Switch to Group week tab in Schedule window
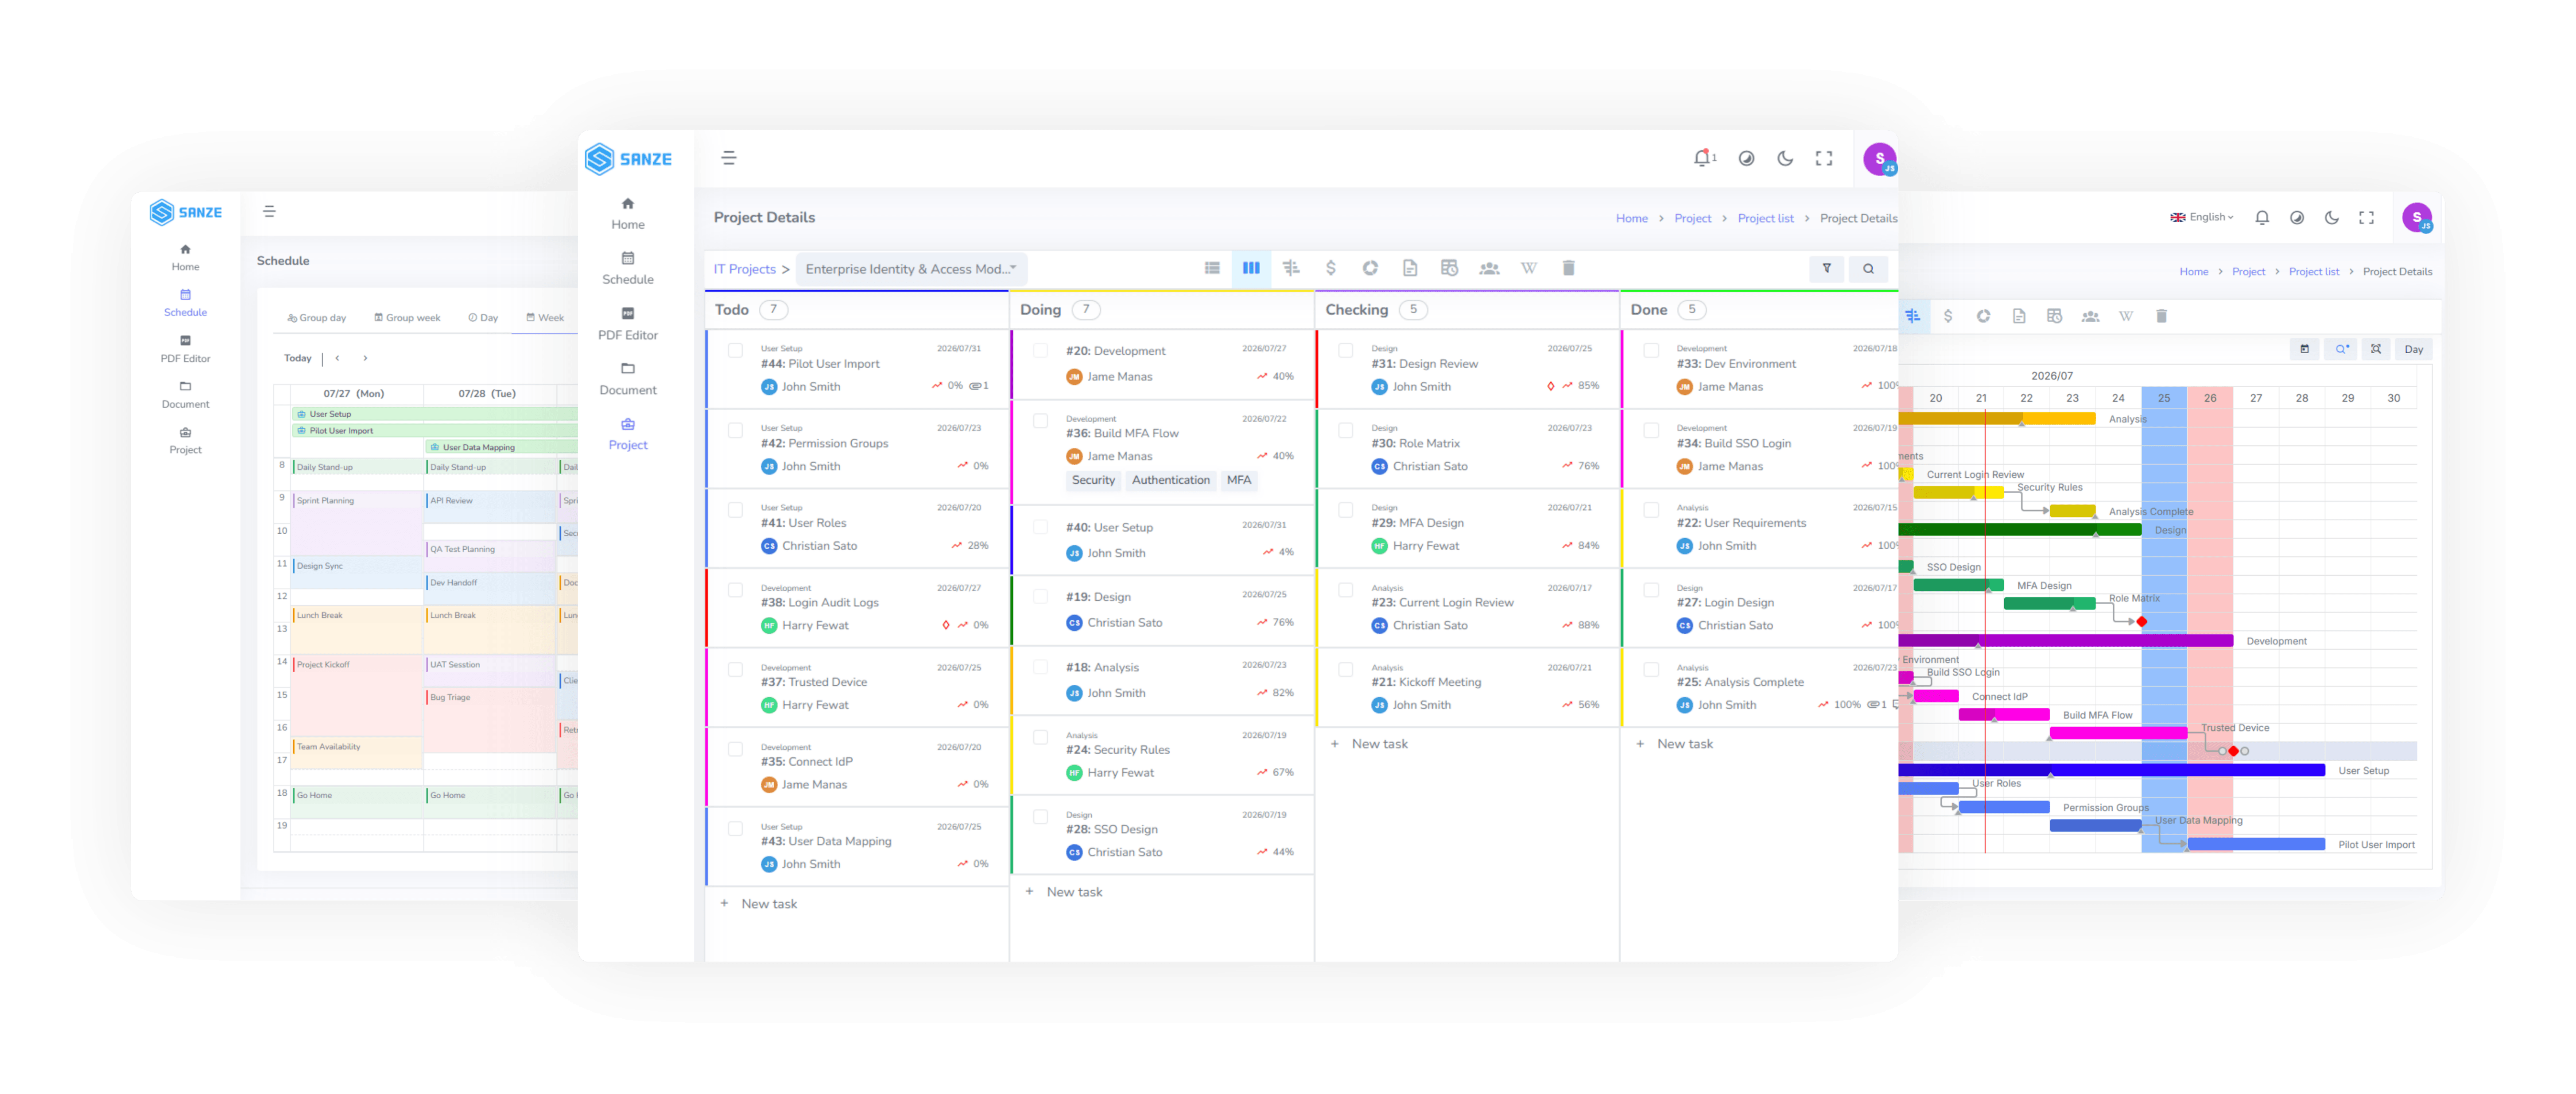The image size is (2576, 1094). pos(407,318)
